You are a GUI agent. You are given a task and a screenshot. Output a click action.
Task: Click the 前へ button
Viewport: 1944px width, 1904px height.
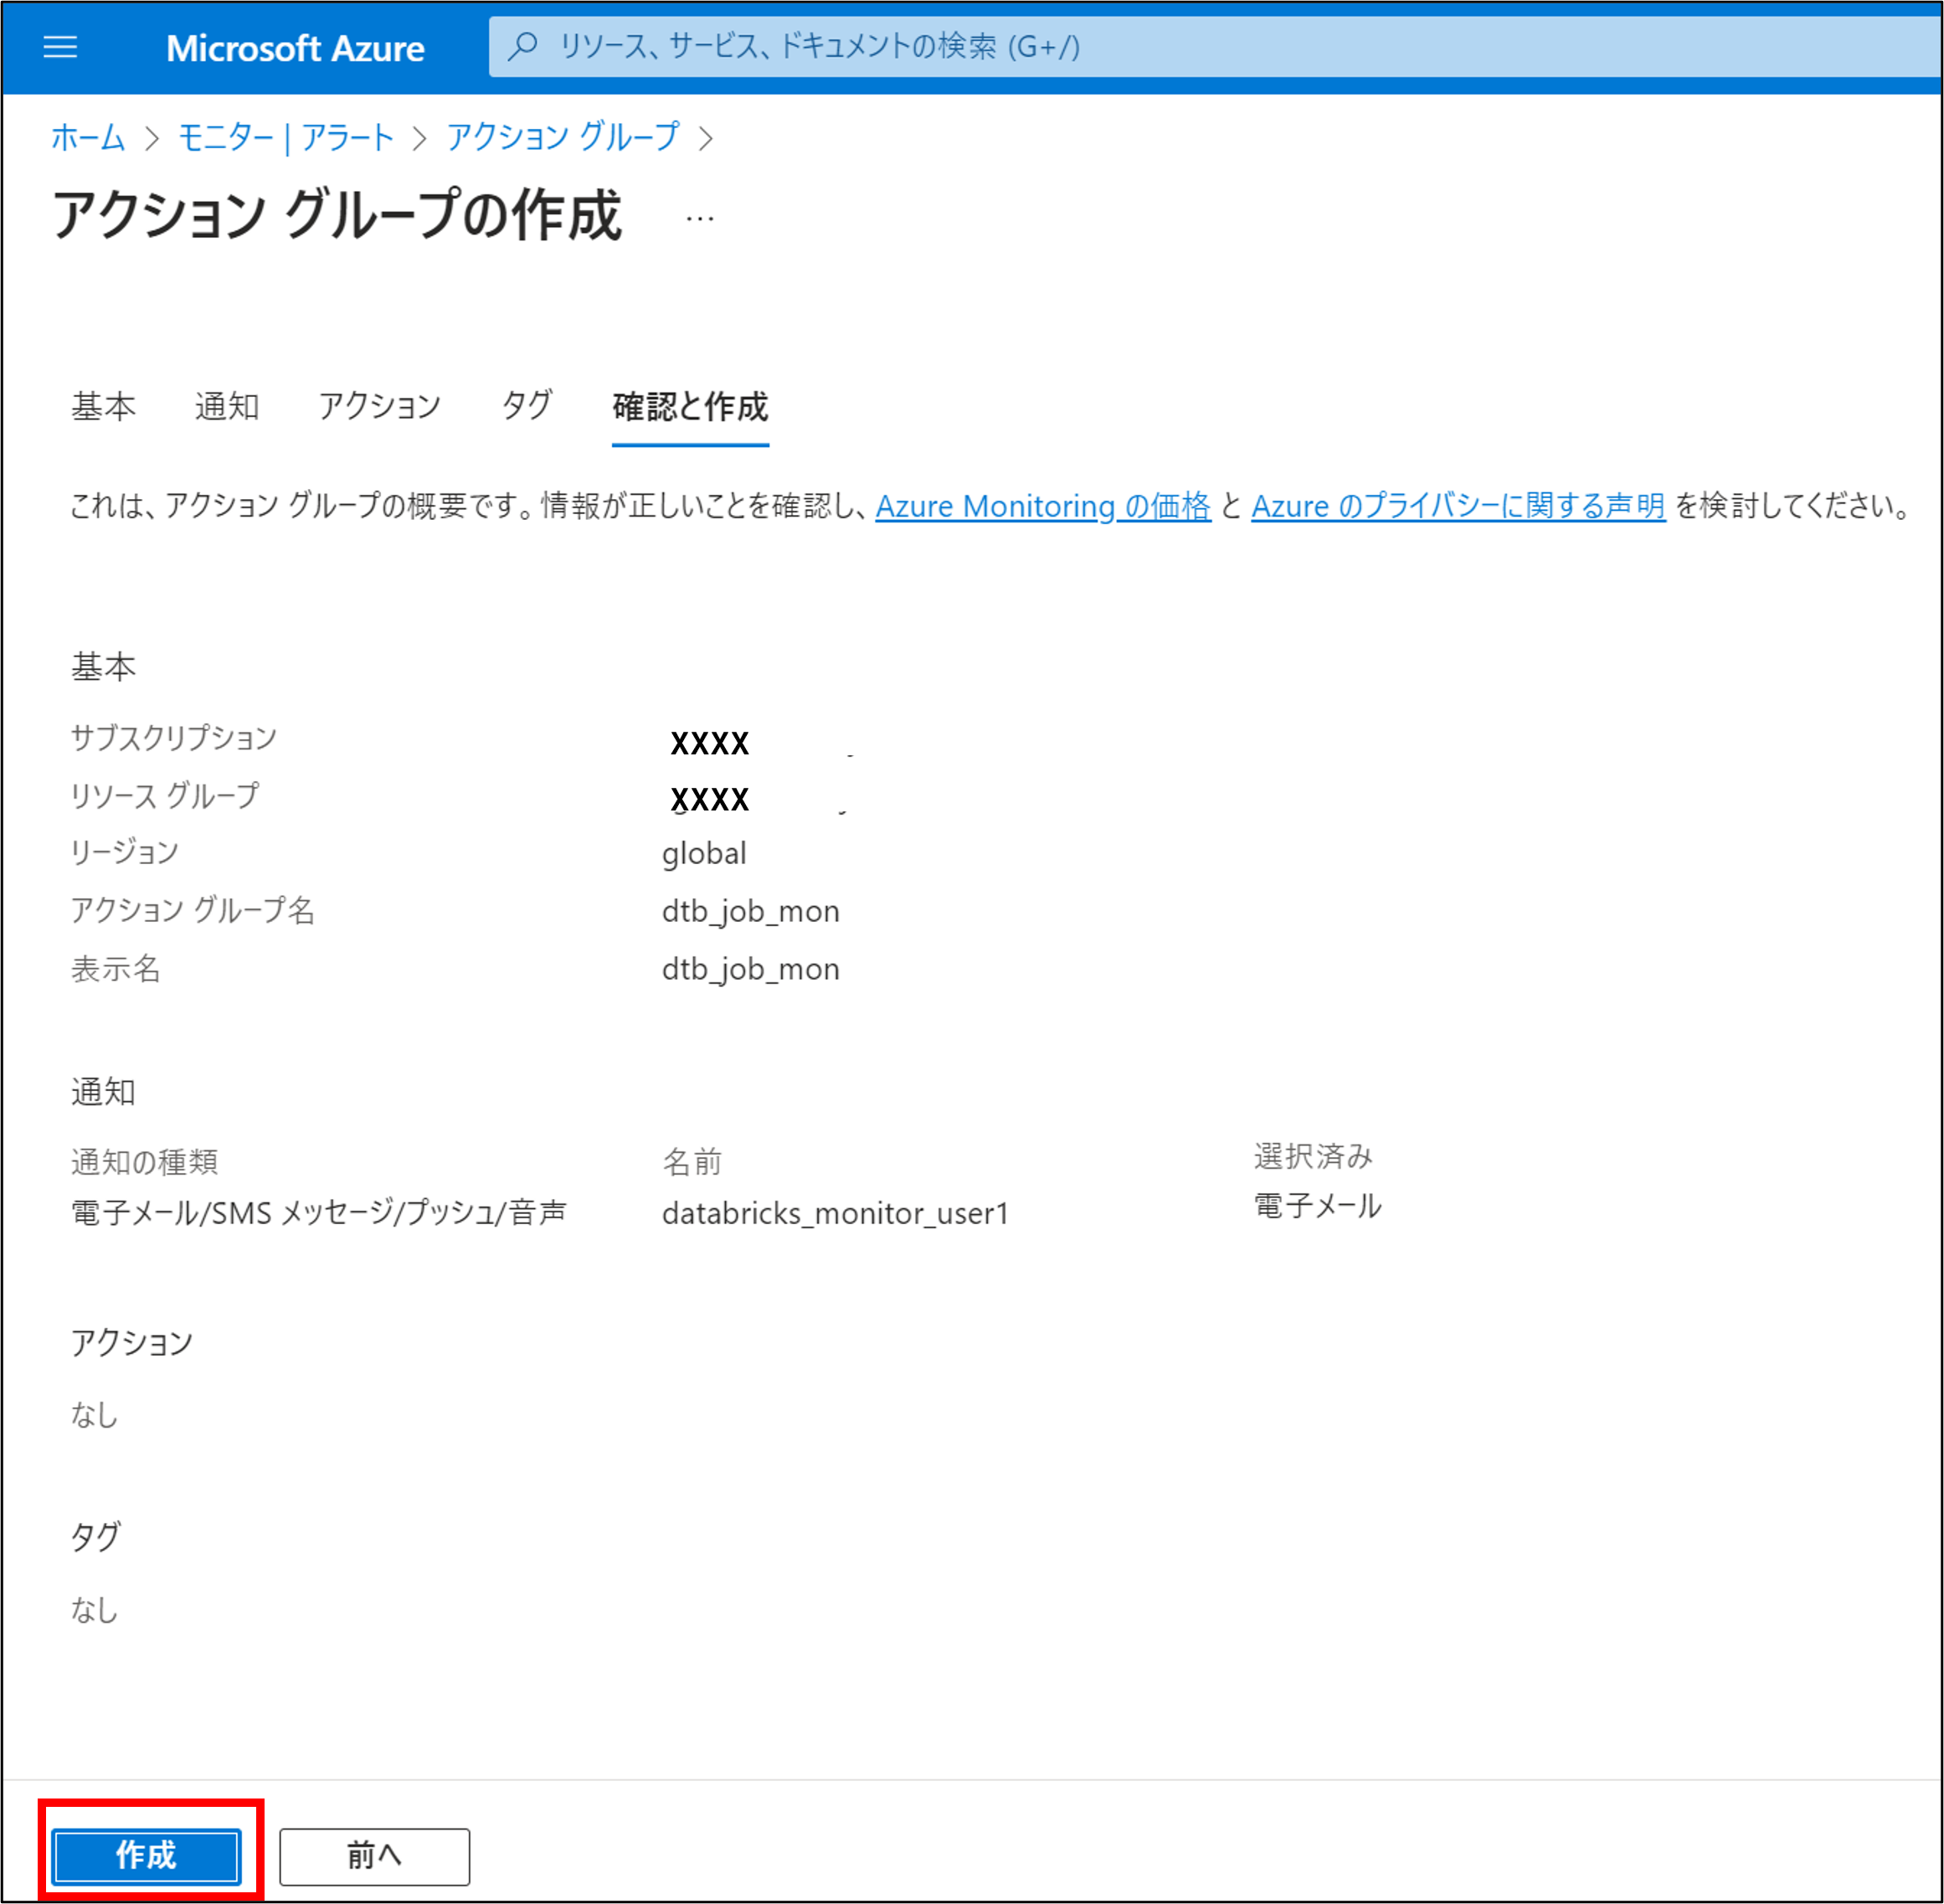point(374,1855)
